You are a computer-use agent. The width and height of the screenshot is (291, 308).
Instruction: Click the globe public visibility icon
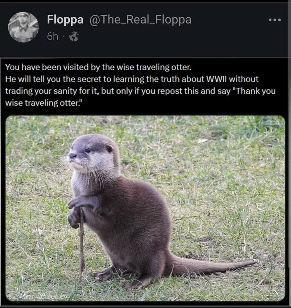(74, 36)
